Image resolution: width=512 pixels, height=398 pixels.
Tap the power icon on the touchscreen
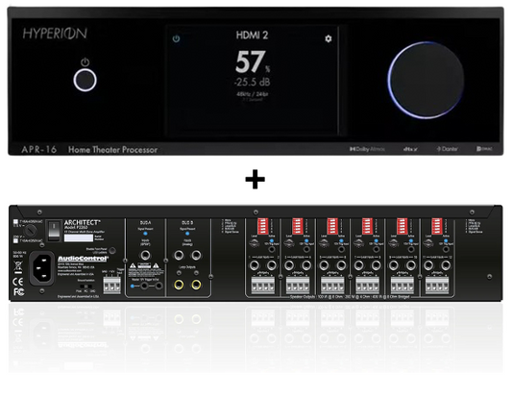176,38
